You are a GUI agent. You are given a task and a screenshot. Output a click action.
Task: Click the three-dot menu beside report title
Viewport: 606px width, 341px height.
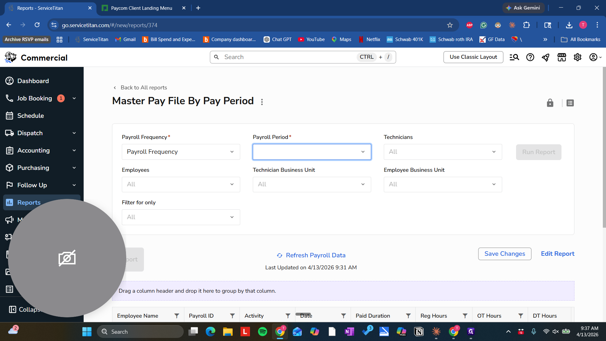pyautogui.click(x=262, y=102)
